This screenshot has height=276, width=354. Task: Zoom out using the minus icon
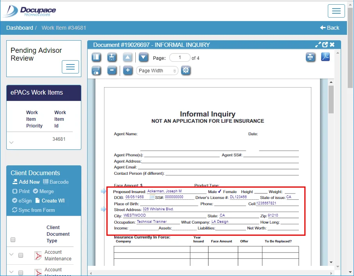tap(112, 70)
